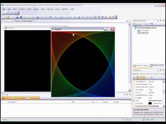The height and width of the screenshot is (124, 166).
Task: Open the Edit menu
Action: 9,9
